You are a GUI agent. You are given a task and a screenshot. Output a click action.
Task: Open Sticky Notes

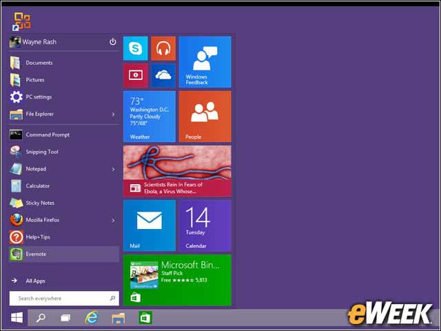pos(64,203)
